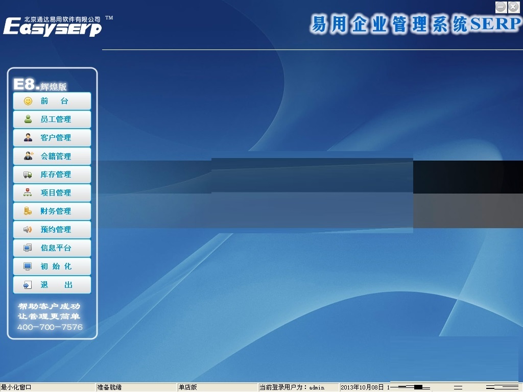
Task: Click the exit door icon beside 退出
Action: [x=28, y=285]
